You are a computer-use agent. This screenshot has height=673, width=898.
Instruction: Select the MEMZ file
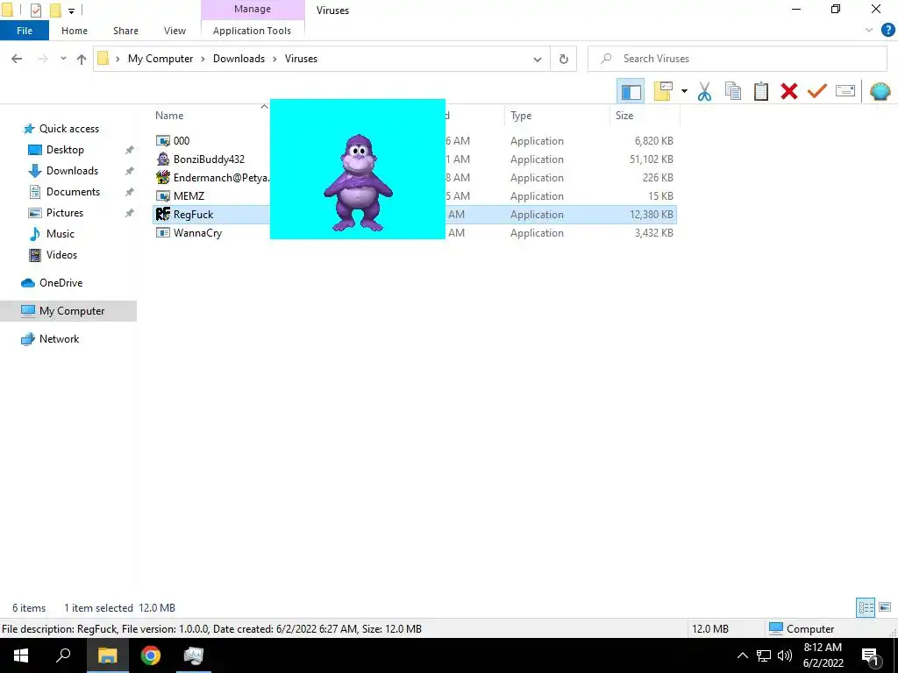pos(189,195)
